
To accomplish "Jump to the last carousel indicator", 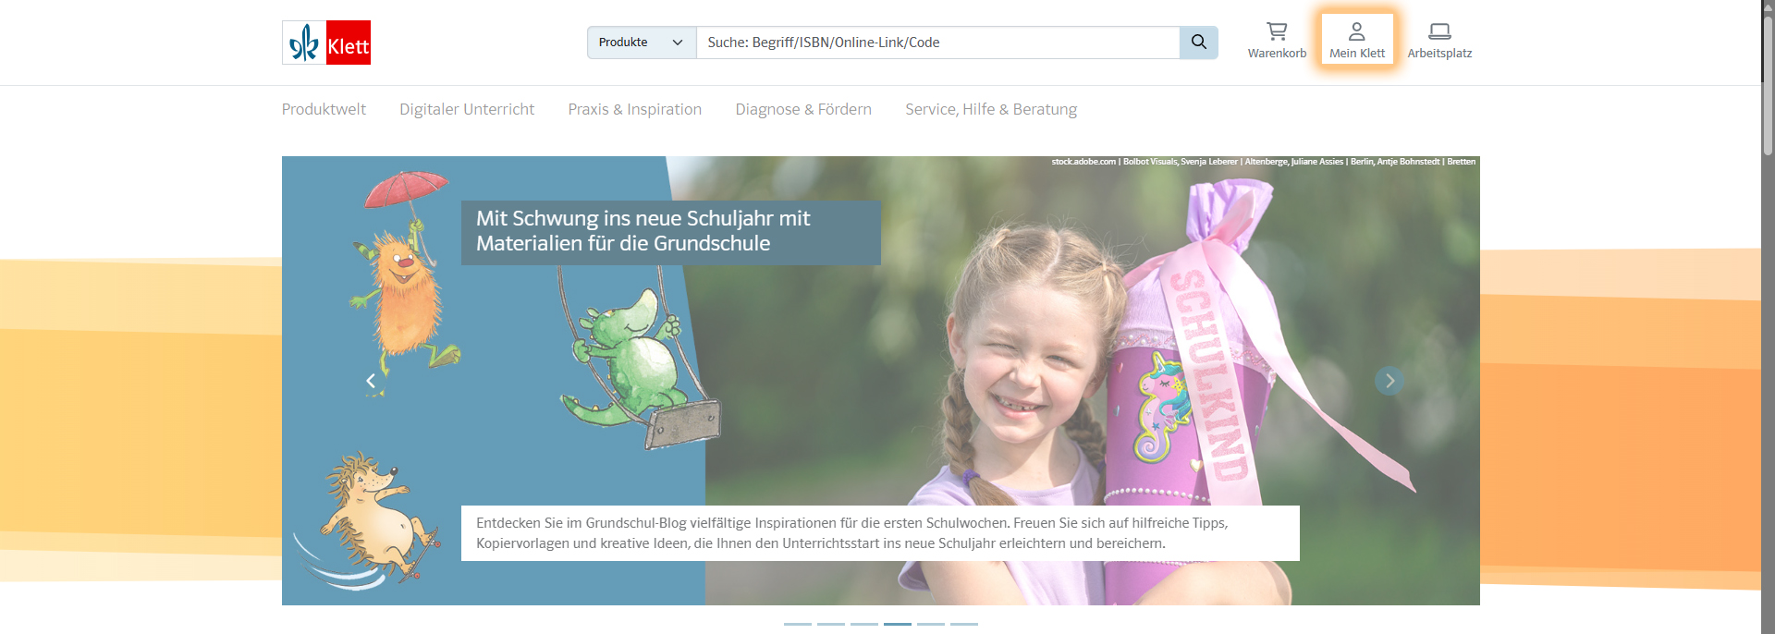I will [x=964, y=625].
